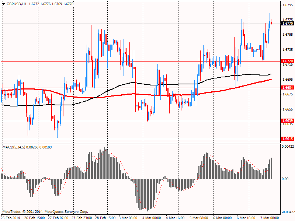The width and height of the screenshot is (295, 221).
Task: Click the 3 Mar 08:00 time label
Action: 128,218
